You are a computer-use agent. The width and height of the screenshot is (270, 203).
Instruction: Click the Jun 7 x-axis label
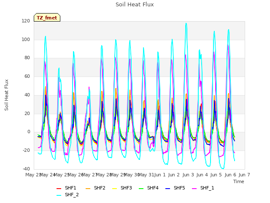(x=244, y=175)
